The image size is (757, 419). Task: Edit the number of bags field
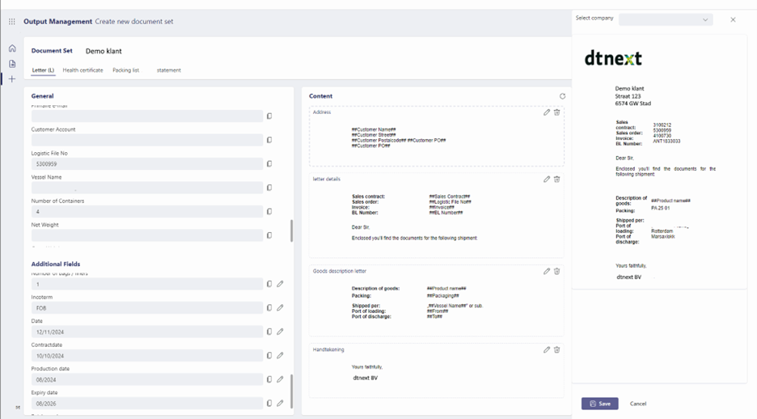coord(280,284)
